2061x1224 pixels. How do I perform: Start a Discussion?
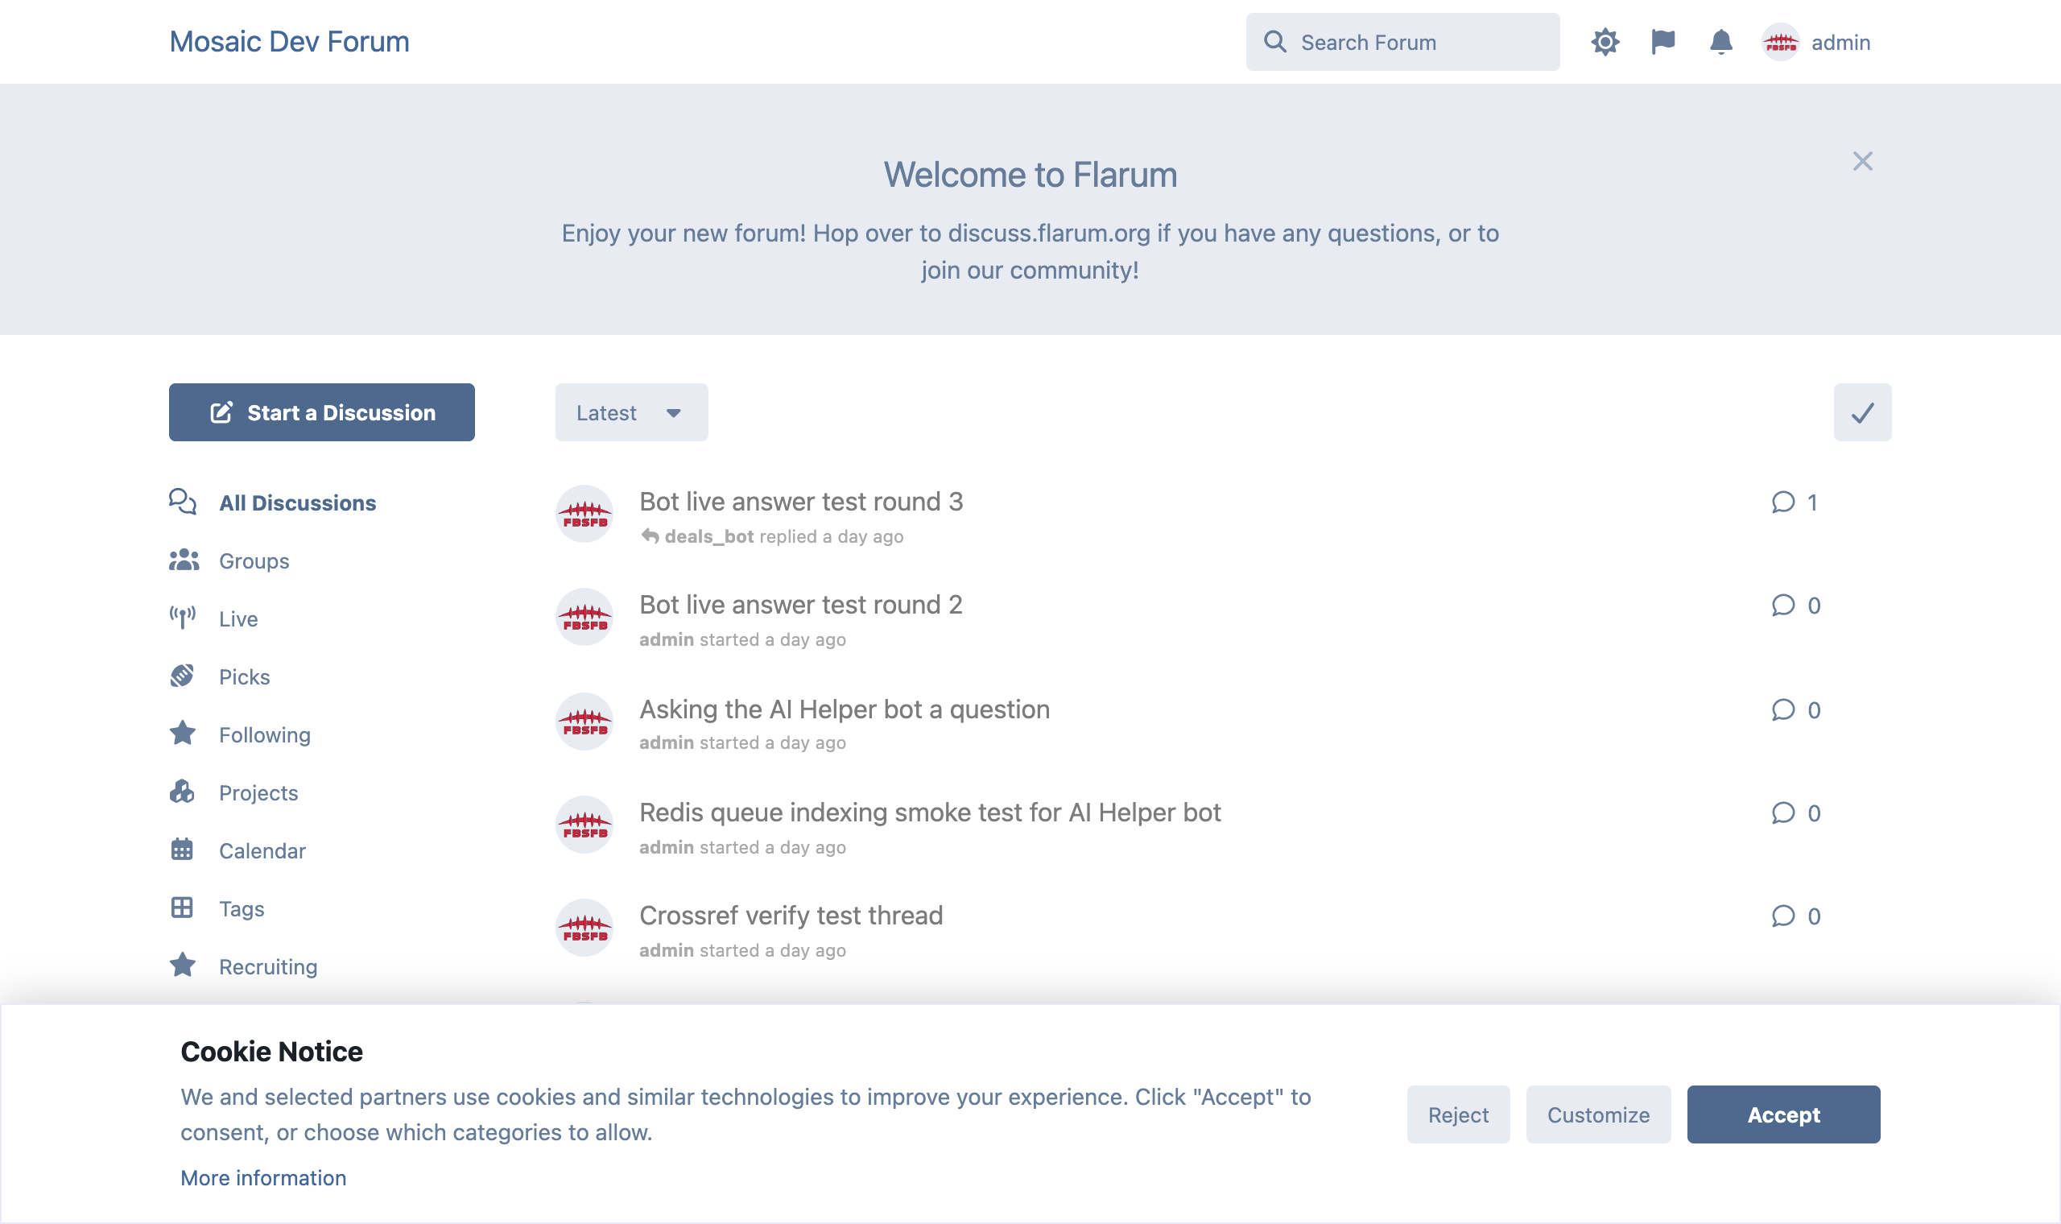321,412
